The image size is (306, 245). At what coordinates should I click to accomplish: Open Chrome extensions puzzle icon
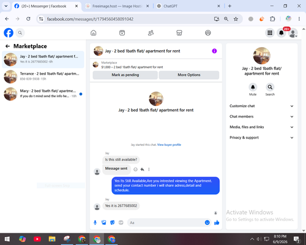pos(272,19)
